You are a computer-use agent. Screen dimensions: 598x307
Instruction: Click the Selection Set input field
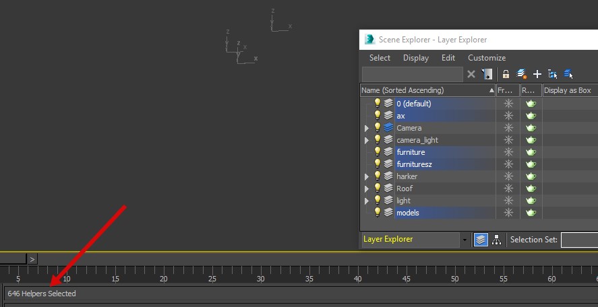click(x=579, y=240)
